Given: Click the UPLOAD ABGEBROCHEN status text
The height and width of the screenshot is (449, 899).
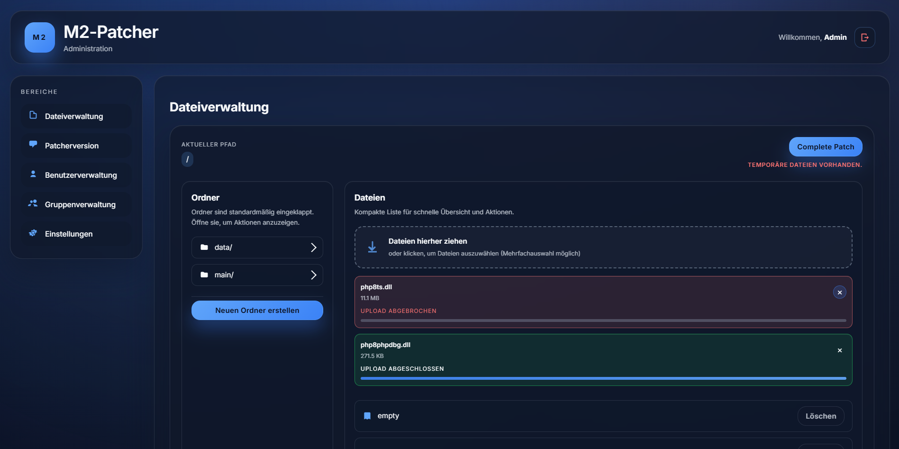Looking at the screenshot, I should tap(399, 311).
